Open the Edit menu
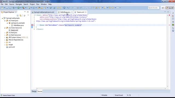The width and height of the screenshot is (175, 98). (x=6, y=4)
